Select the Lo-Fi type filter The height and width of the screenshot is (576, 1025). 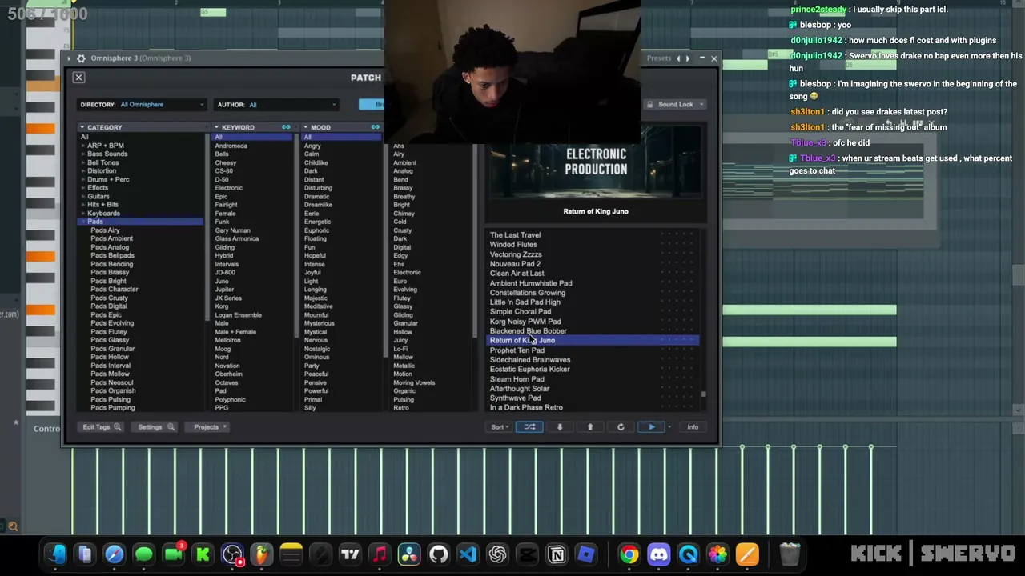point(400,349)
